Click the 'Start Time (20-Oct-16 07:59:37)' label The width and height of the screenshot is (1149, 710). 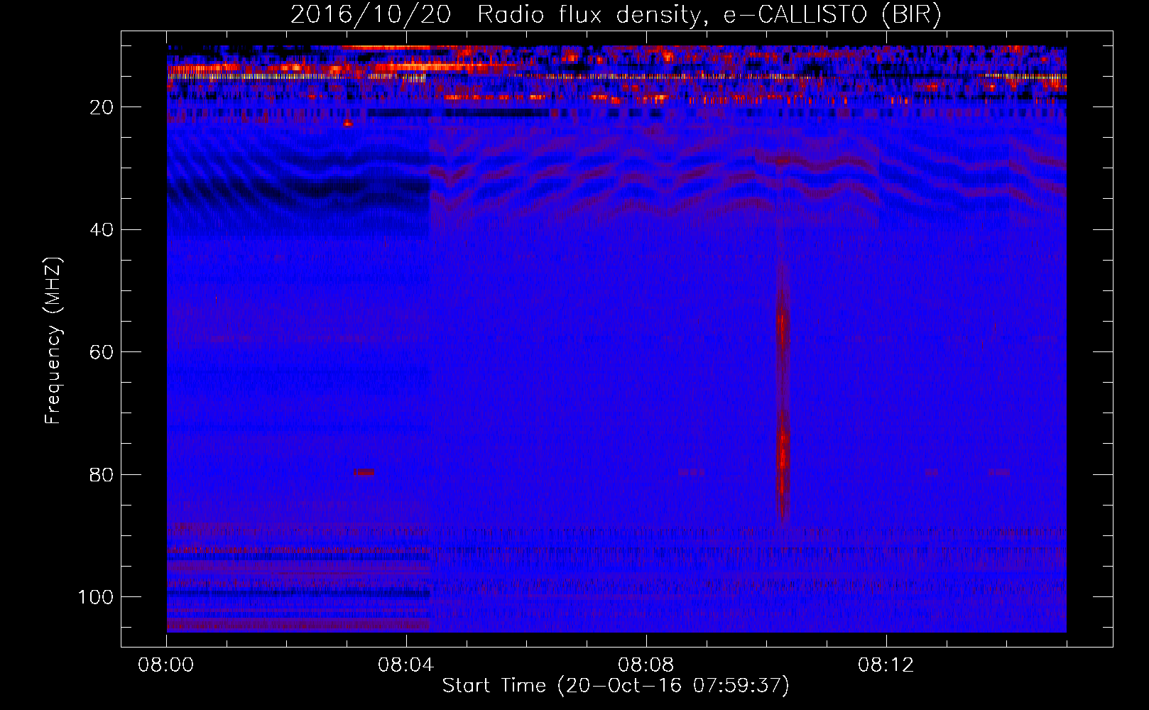pyautogui.click(x=616, y=686)
